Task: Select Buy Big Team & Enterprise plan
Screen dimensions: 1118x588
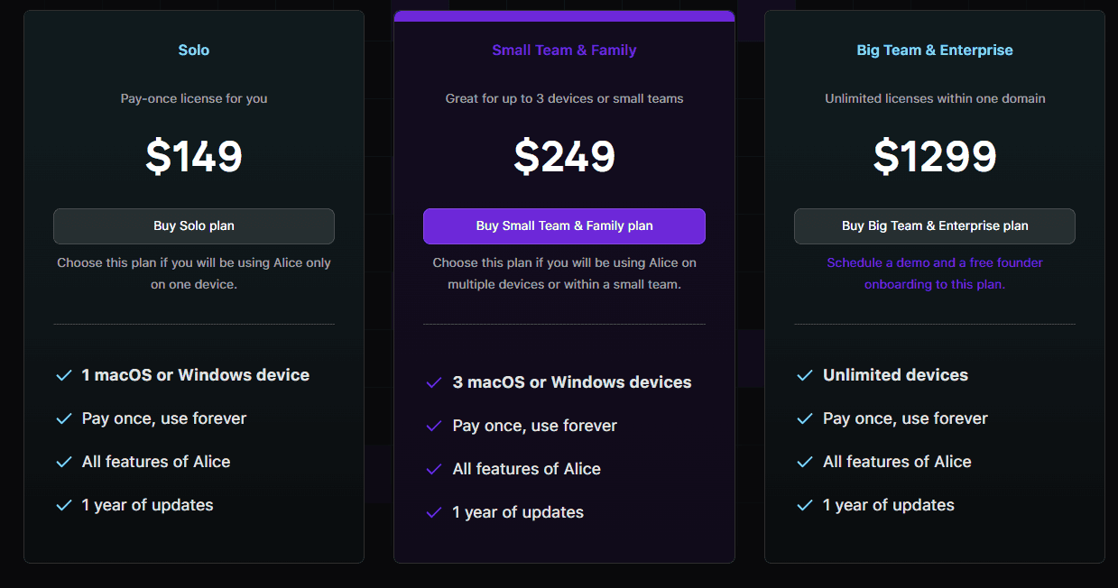Action: (x=934, y=225)
